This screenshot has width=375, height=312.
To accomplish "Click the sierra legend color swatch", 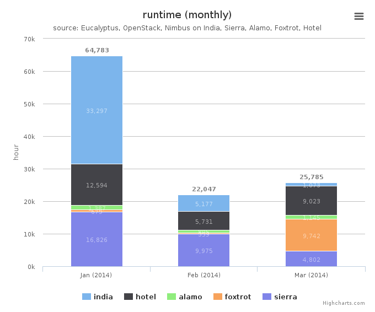I will point(267,297).
